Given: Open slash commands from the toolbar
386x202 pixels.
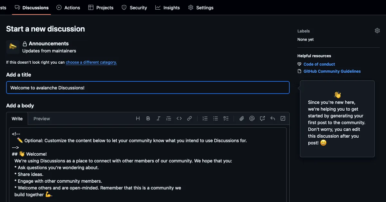Looking at the screenshot, I should [283, 119].
